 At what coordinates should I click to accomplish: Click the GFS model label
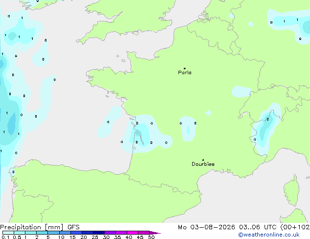pyautogui.click(x=73, y=227)
